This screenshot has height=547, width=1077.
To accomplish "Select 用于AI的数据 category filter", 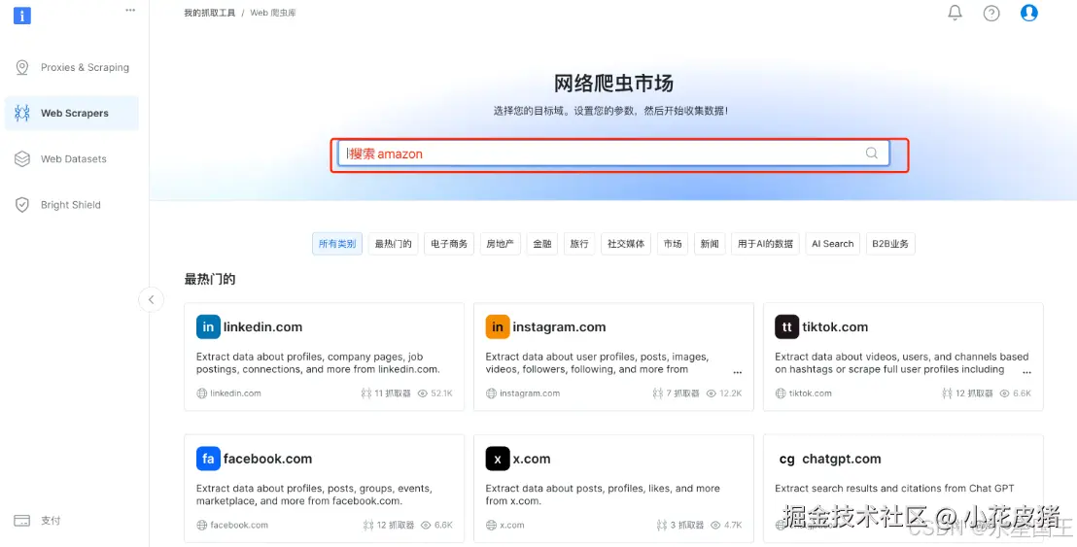I will point(765,244).
